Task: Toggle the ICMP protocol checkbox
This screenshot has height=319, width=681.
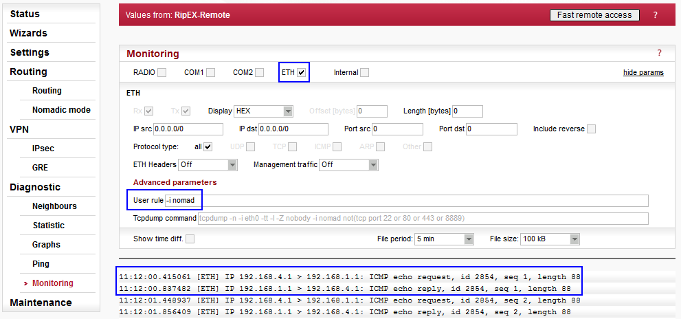Action: 337,146
